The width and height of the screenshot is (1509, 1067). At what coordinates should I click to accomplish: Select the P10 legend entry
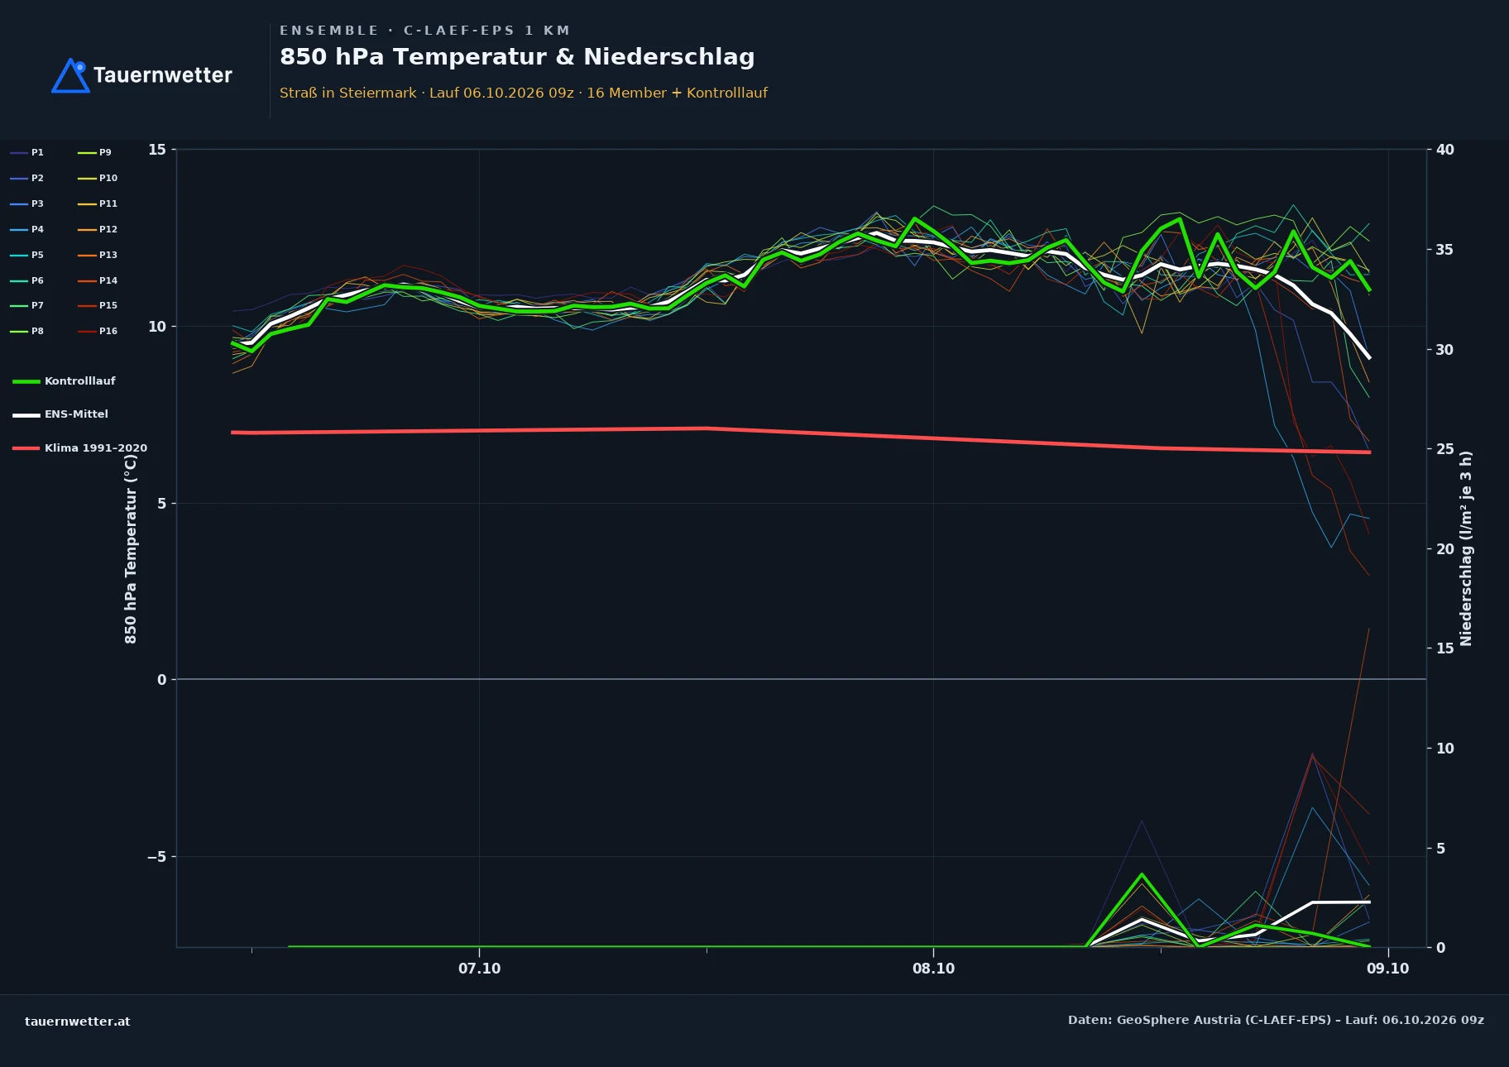pos(98,179)
